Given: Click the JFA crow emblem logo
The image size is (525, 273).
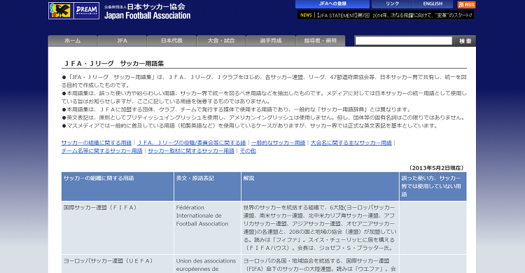Looking at the screenshot, I should [x=60, y=10].
